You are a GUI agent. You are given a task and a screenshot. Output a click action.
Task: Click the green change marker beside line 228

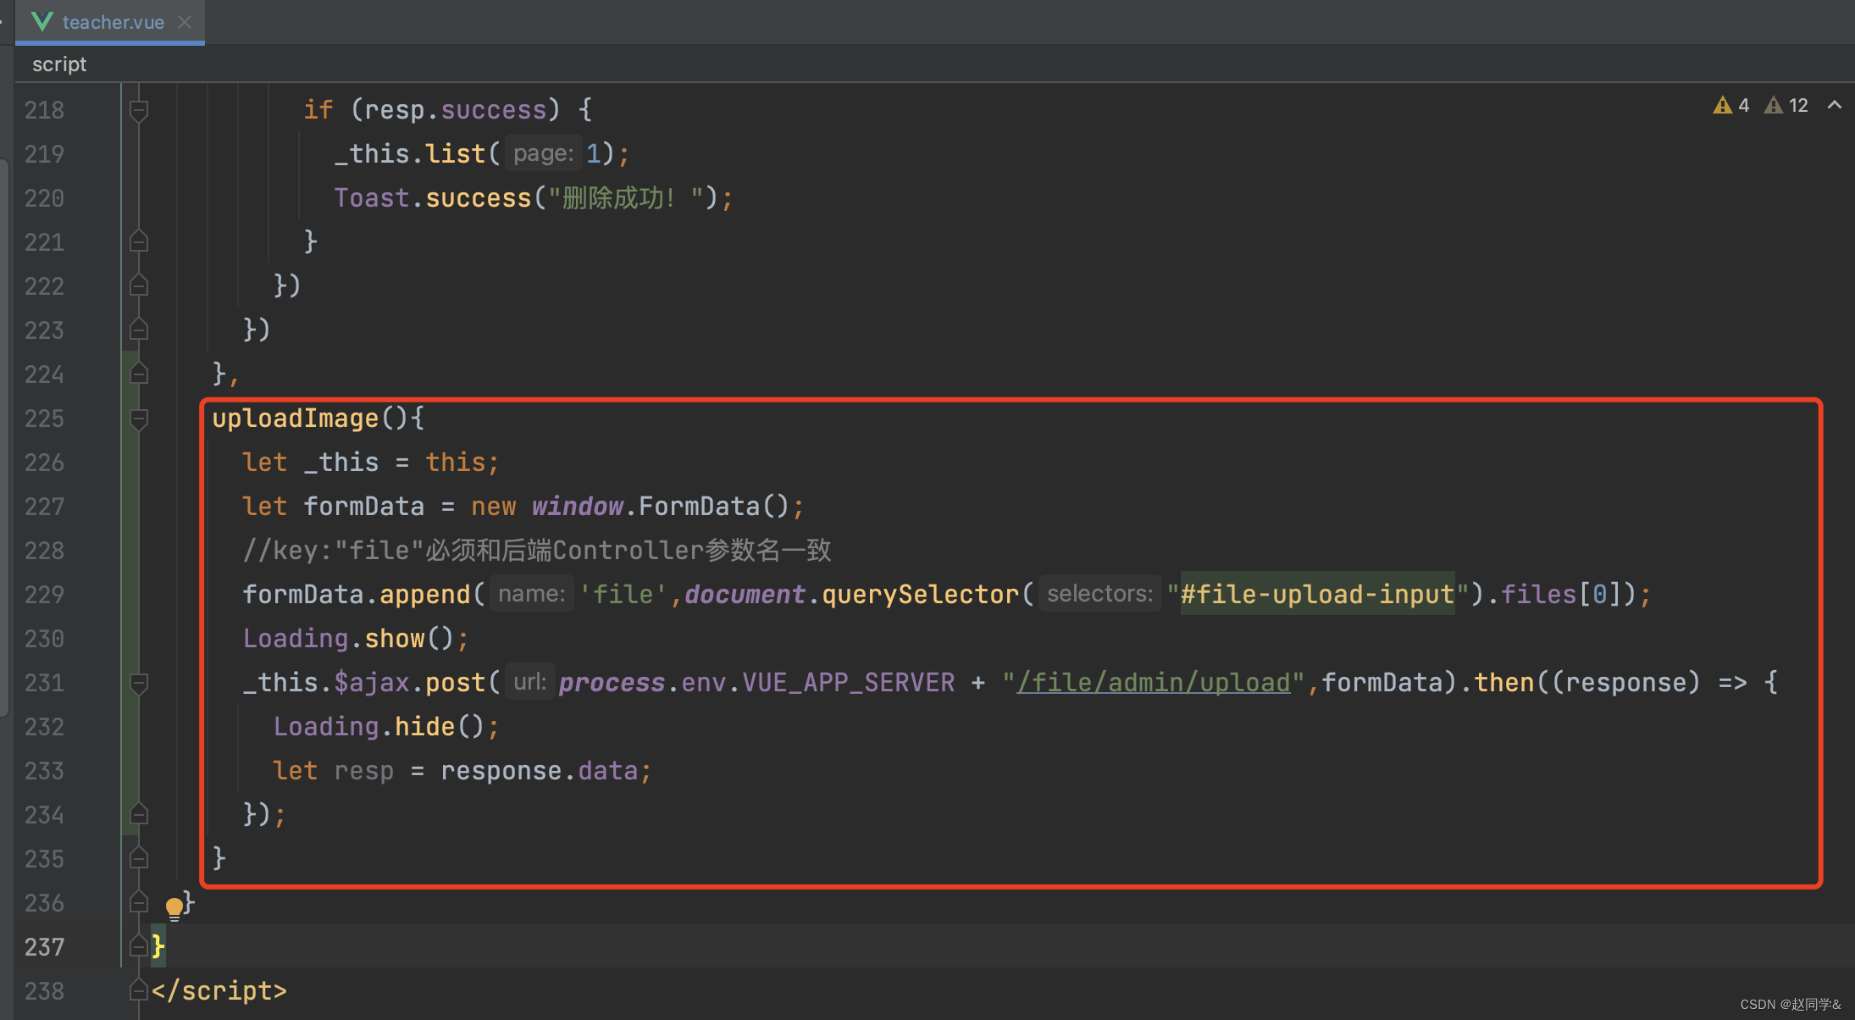pyautogui.click(x=130, y=551)
